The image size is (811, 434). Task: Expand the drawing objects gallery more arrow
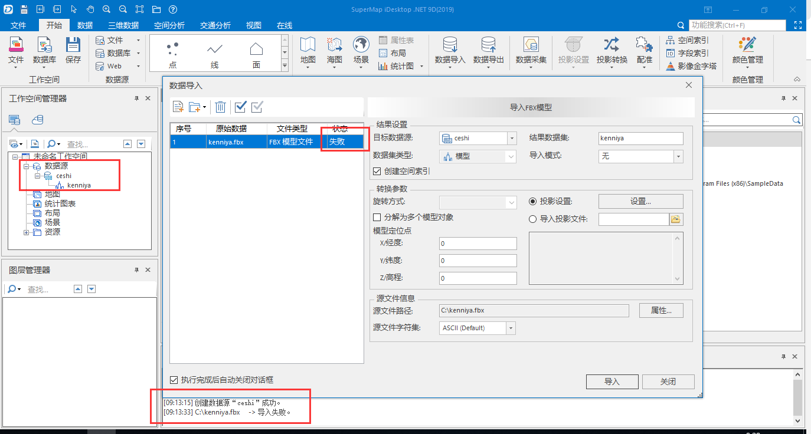coord(284,66)
